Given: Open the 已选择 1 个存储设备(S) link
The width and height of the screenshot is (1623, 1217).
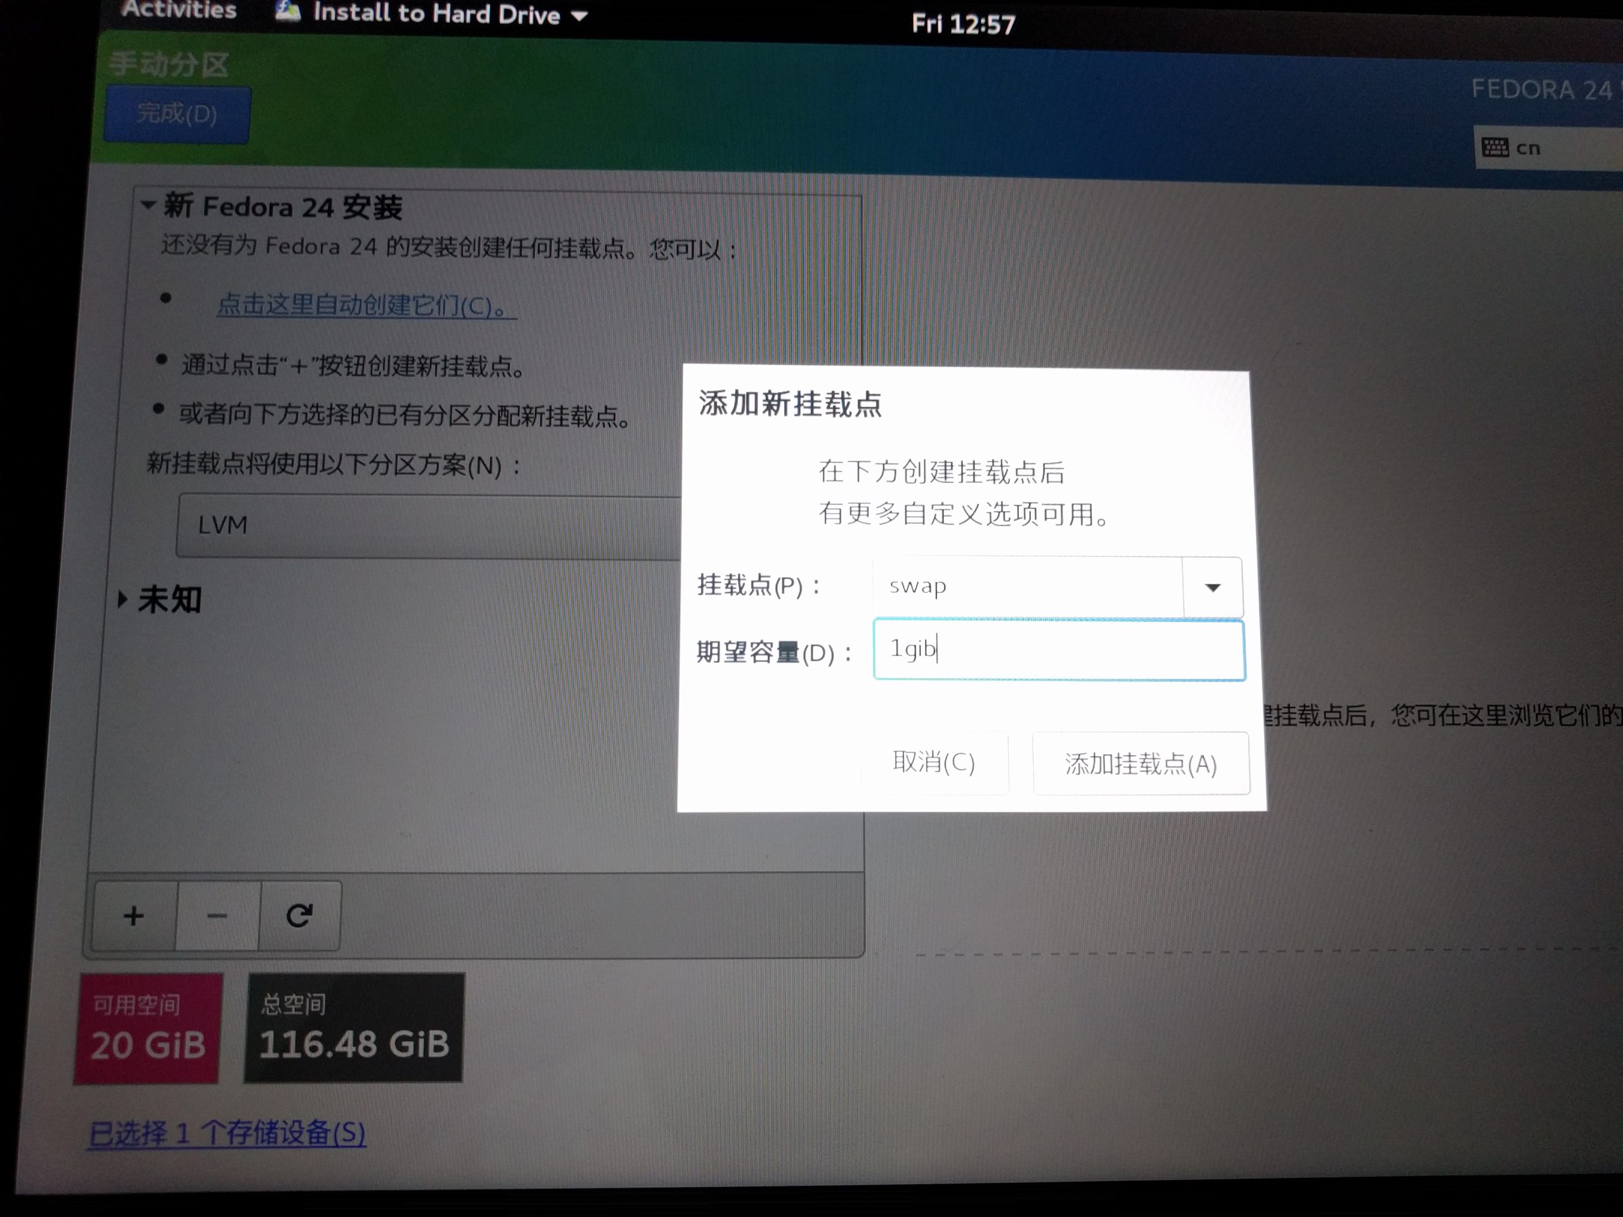Looking at the screenshot, I should [227, 1133].
